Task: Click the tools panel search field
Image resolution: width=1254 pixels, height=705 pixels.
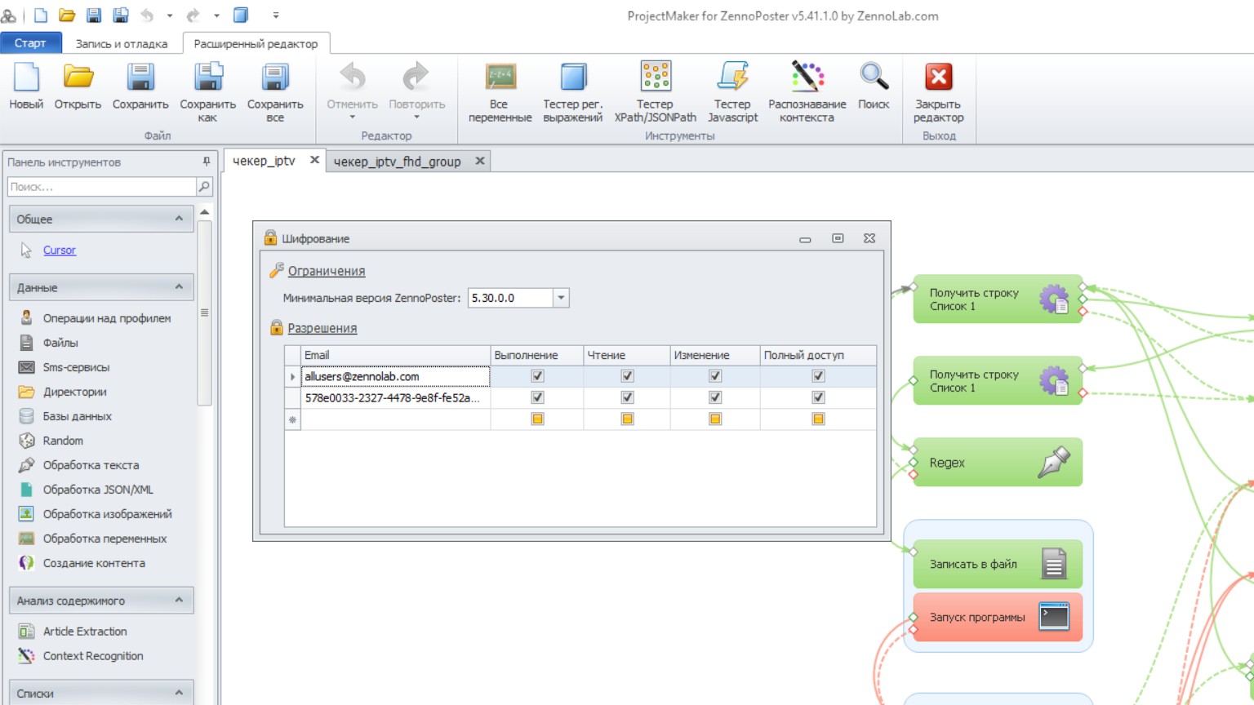Action: 101,187
